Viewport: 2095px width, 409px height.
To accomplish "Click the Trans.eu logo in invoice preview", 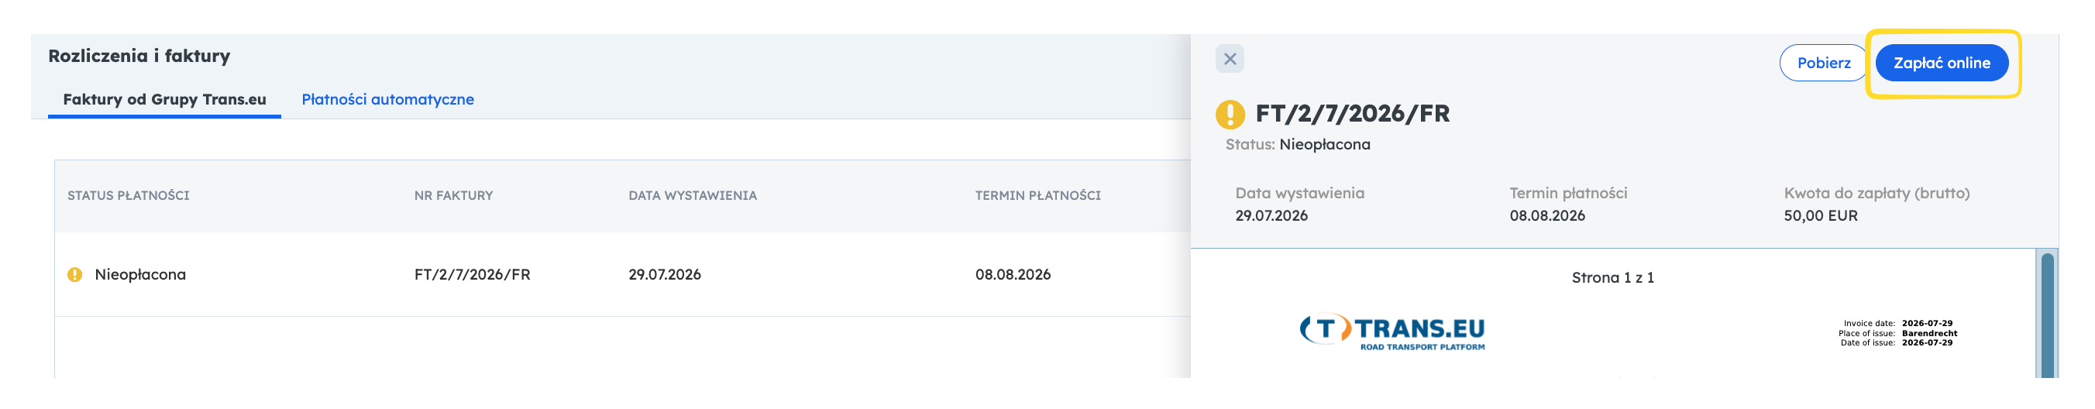I will (1392, 332).
